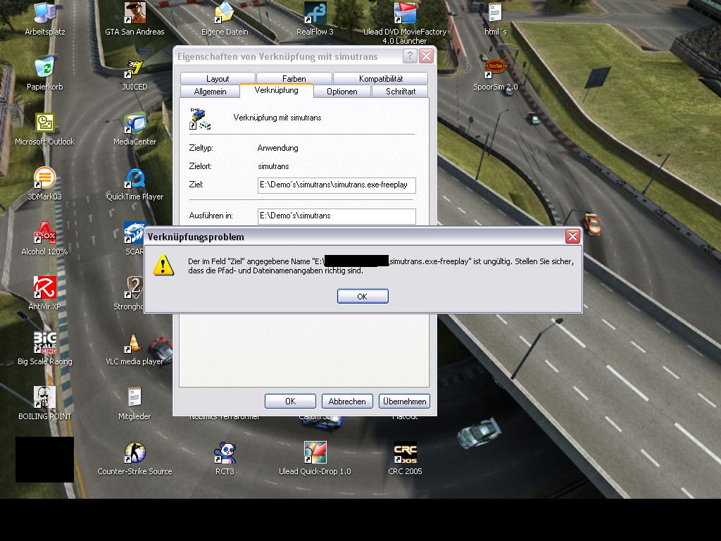Screen dimensions: 721x541
Task: Open the Microsoft Outlook shortcut
Action: click(x=45, y=123)
